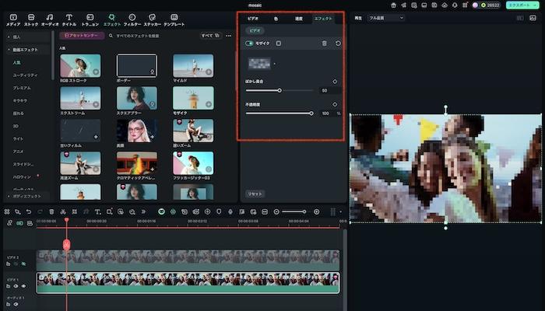The height and width of the screenshot is (311, 545).
Task: Adjust the ぼかし具合 blur slider
Action: [x=280, y=90]
